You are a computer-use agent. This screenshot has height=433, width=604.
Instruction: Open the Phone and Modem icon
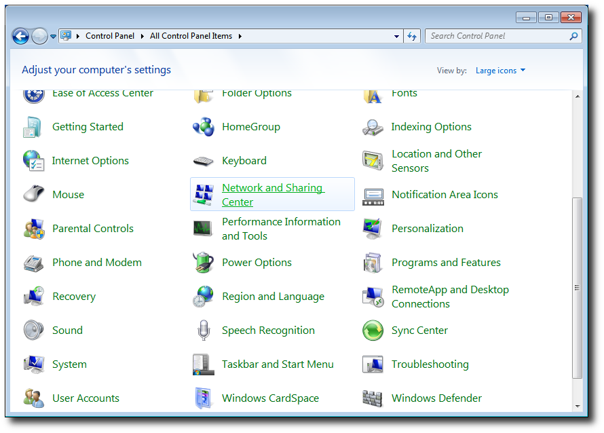pos(33,263)
